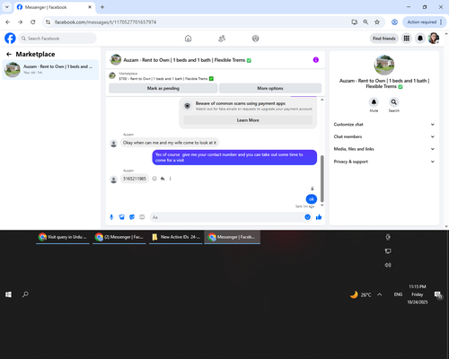Click Learn More about scams
Image resolution: width=449 pixels, height=359 pixels.
(x=248, y=120)
